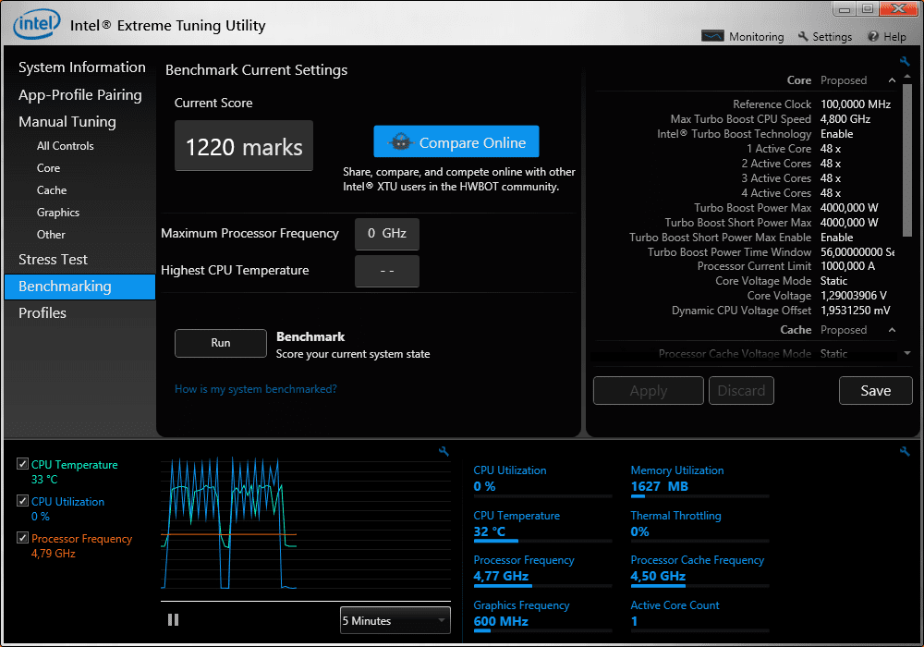The height and width of the screenshot is (647, 924).
Task: Click 1 Active Core 48 x value
Action: pos(831,149)
